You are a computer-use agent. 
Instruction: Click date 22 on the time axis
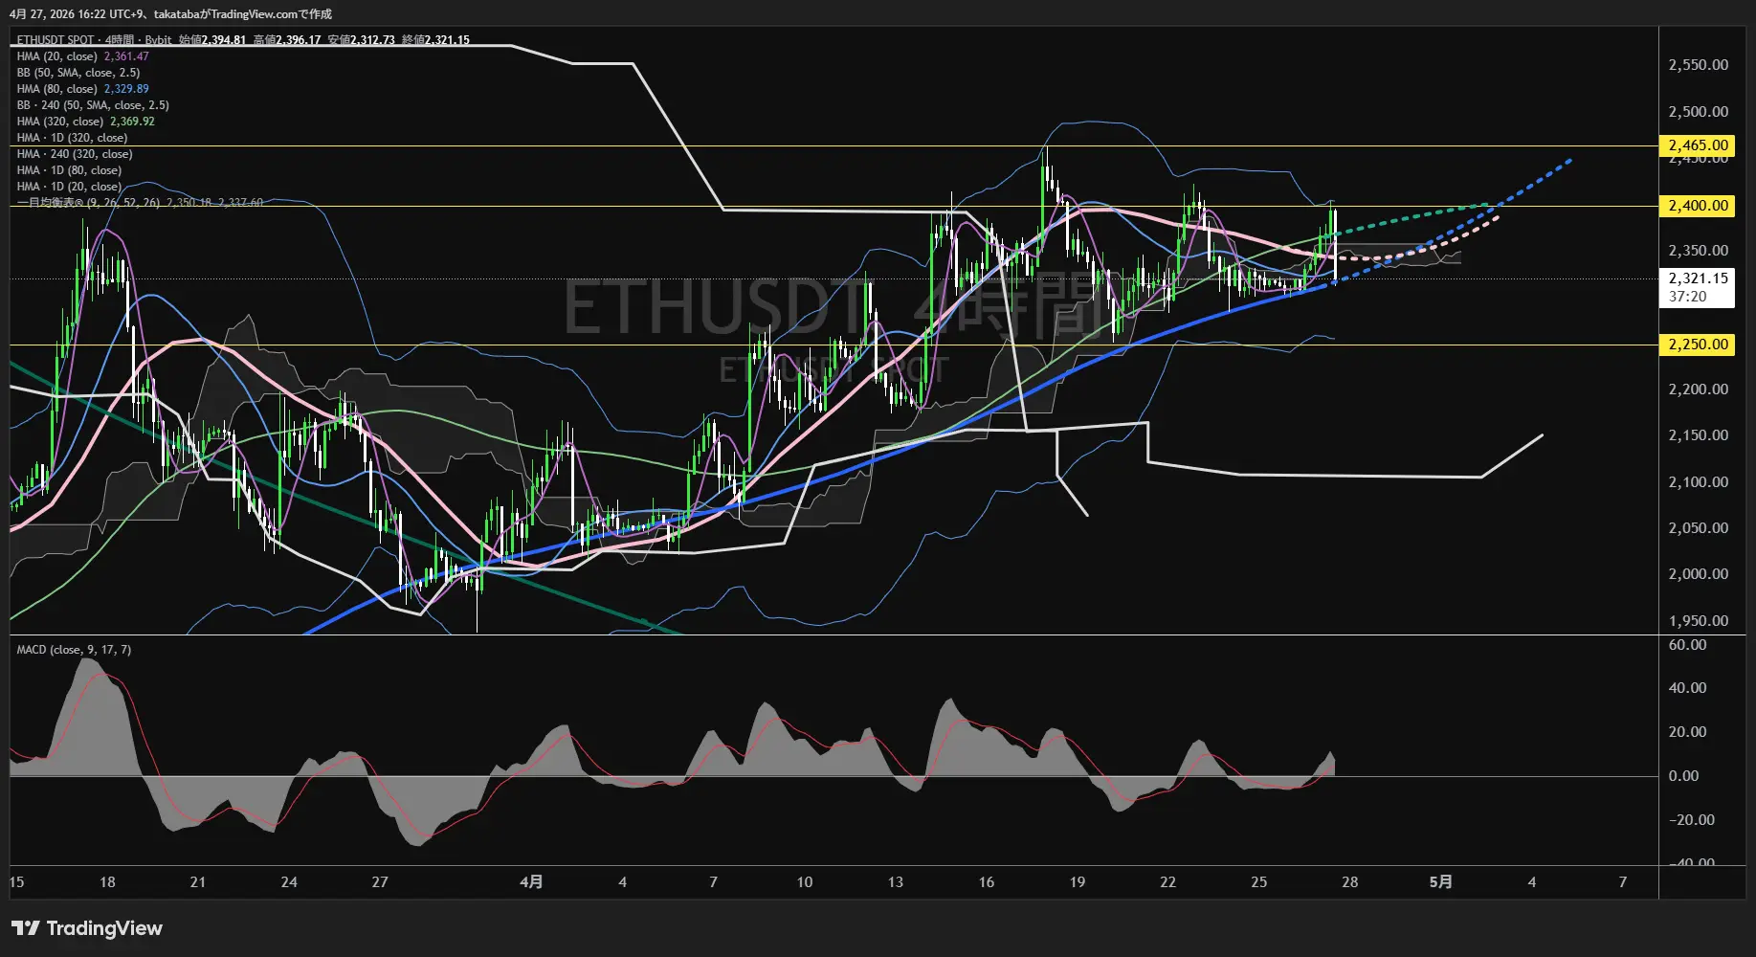(x=1168, y=882)
